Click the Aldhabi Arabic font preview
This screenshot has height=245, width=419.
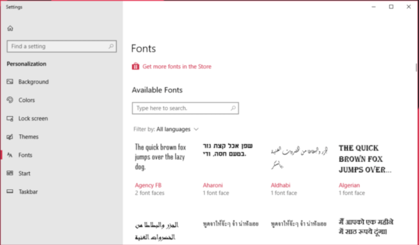[299, 157]
